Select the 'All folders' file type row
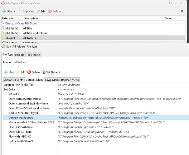 [93, 38]
